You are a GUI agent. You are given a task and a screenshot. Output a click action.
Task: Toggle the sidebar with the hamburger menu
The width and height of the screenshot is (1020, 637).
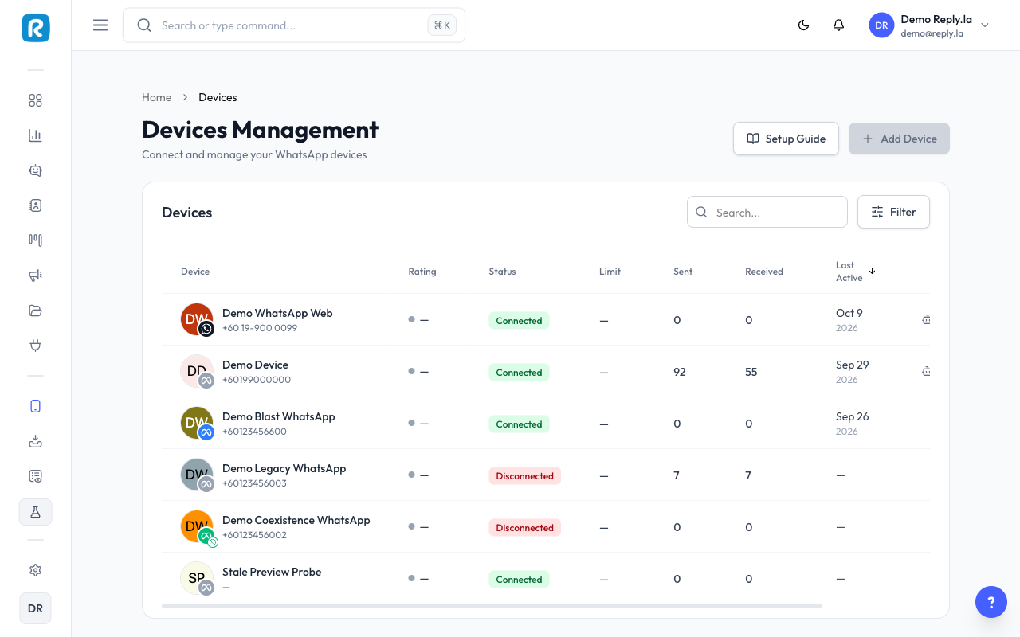(100, 25)
